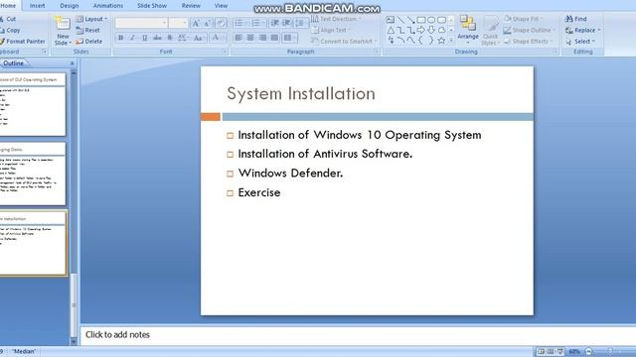Open Quick Styles gallery

pos(490,31)
